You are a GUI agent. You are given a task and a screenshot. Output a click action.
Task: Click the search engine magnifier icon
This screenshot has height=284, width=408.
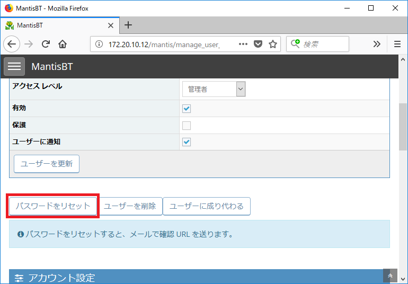point(295,43)
